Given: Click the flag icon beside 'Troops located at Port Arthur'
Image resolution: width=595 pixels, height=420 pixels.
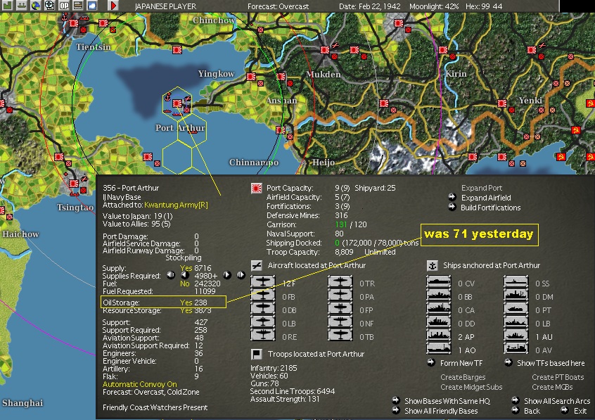Looking at the screenshot, I should 257,355.
